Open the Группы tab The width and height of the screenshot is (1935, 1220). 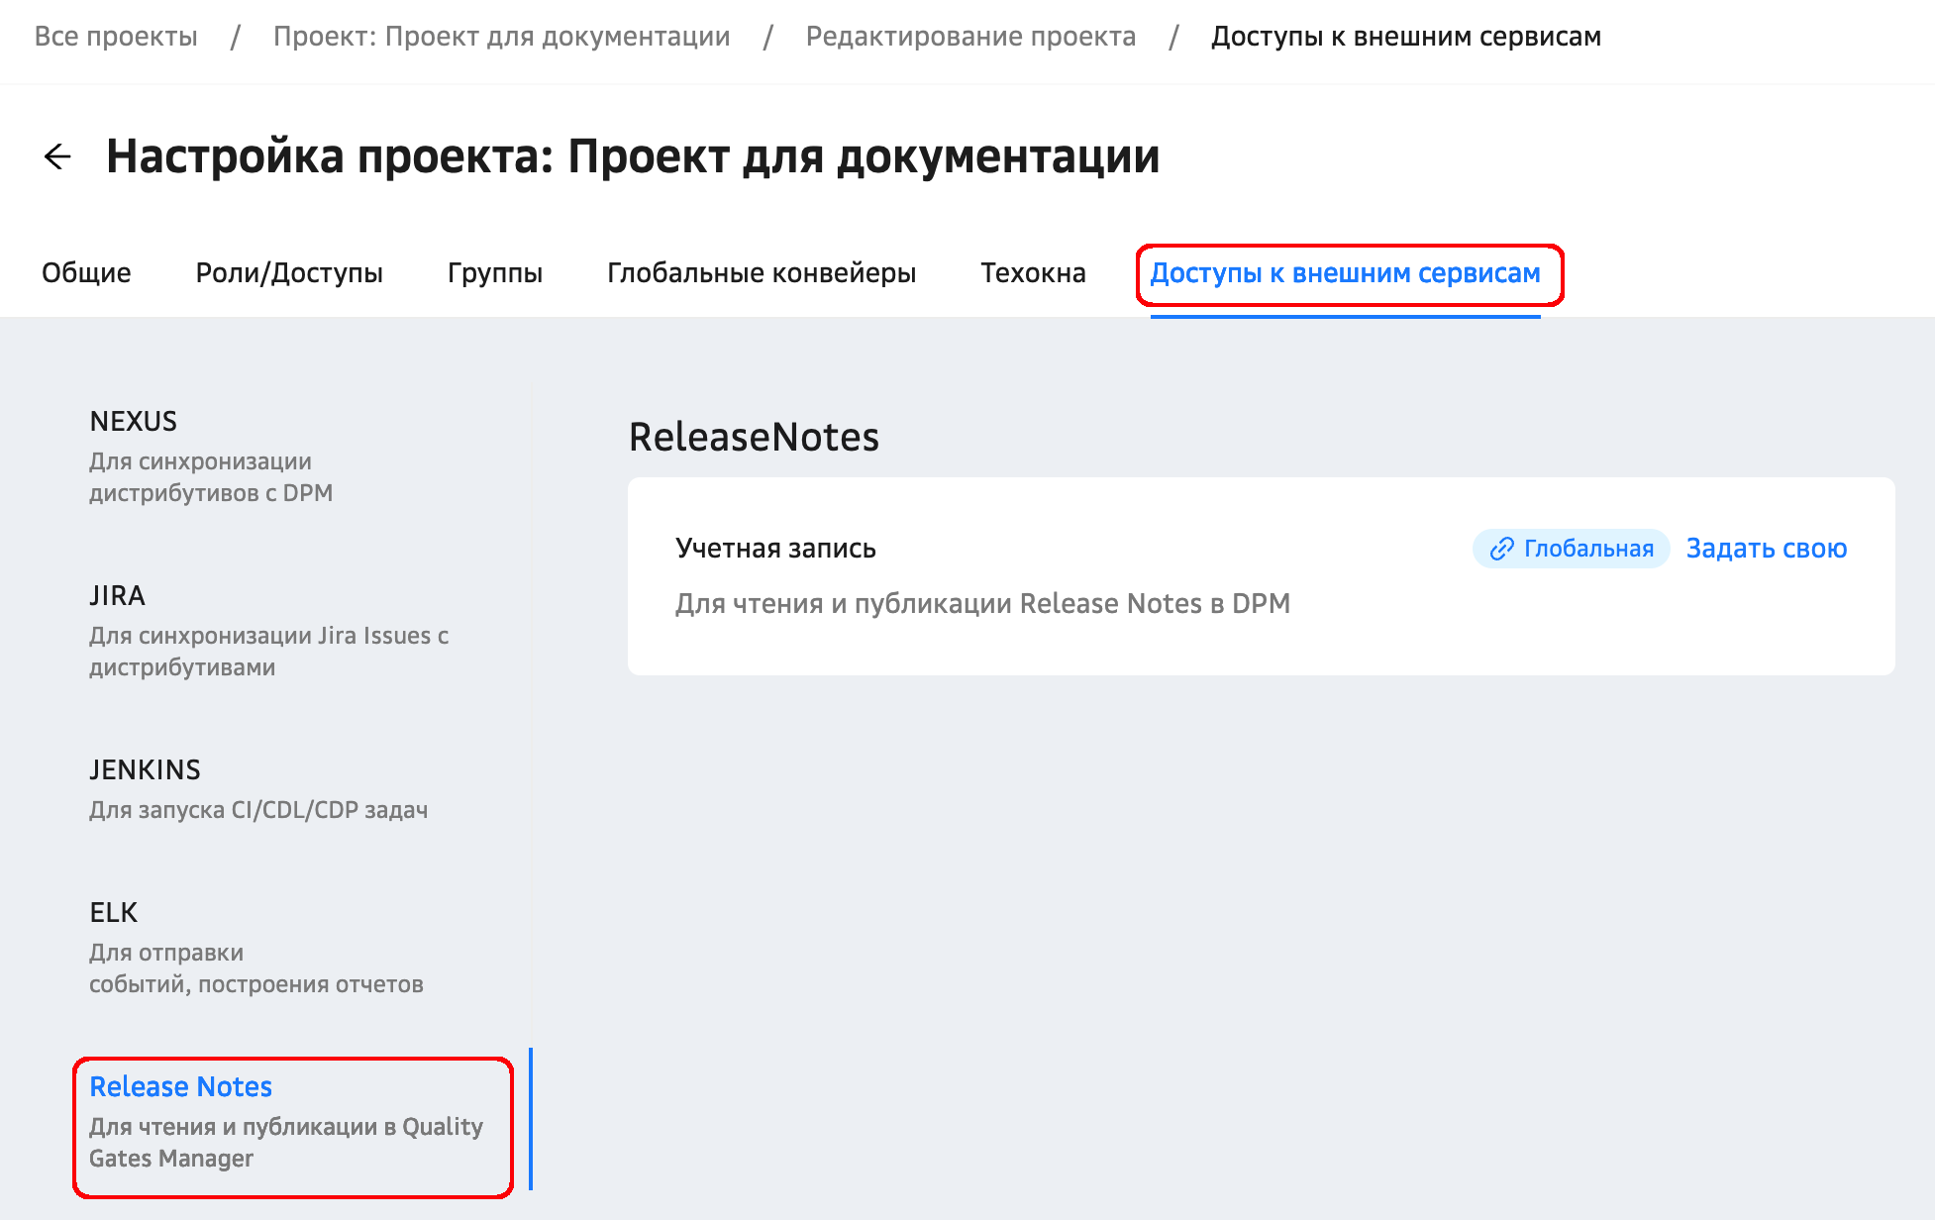point(495,273)
